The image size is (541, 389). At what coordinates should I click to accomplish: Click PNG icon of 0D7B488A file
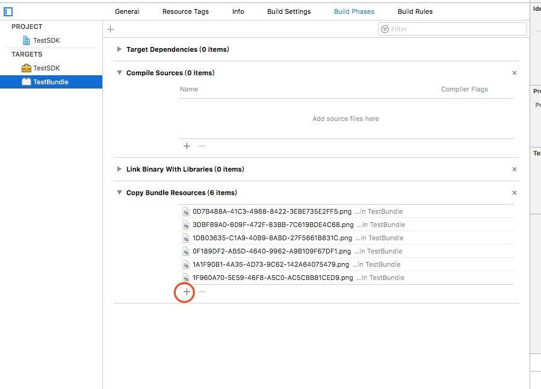[186, 211]
